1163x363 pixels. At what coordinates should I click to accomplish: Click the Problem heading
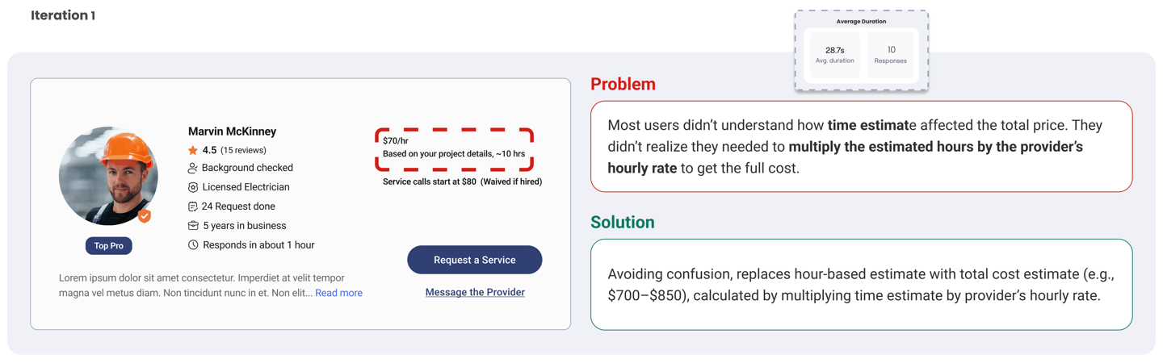coord(623,84)
